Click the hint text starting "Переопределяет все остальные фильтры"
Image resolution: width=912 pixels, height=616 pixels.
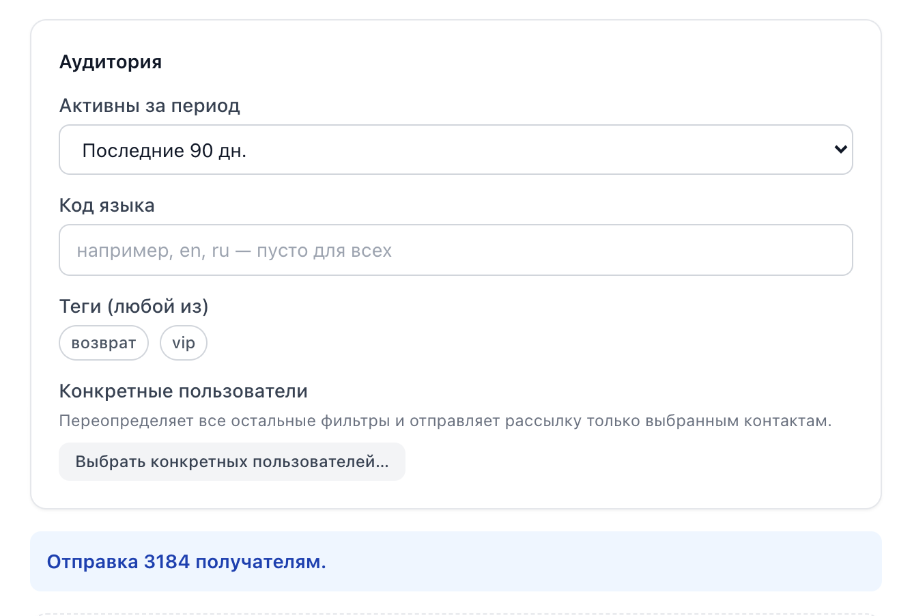coord(446,421)
